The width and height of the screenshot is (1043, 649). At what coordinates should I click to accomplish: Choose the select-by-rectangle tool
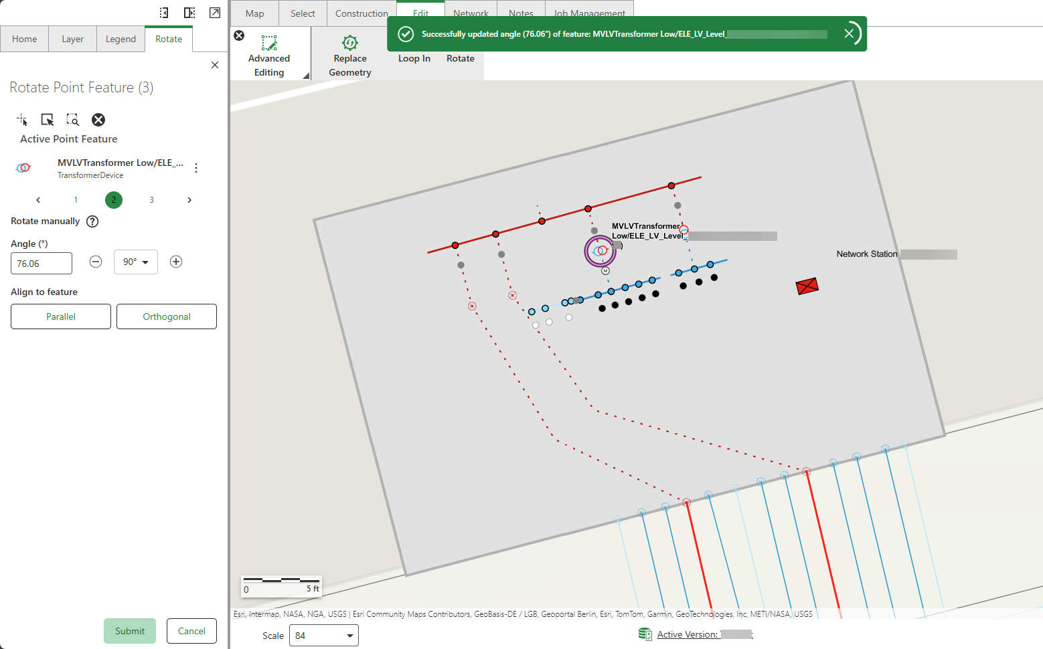48,120
